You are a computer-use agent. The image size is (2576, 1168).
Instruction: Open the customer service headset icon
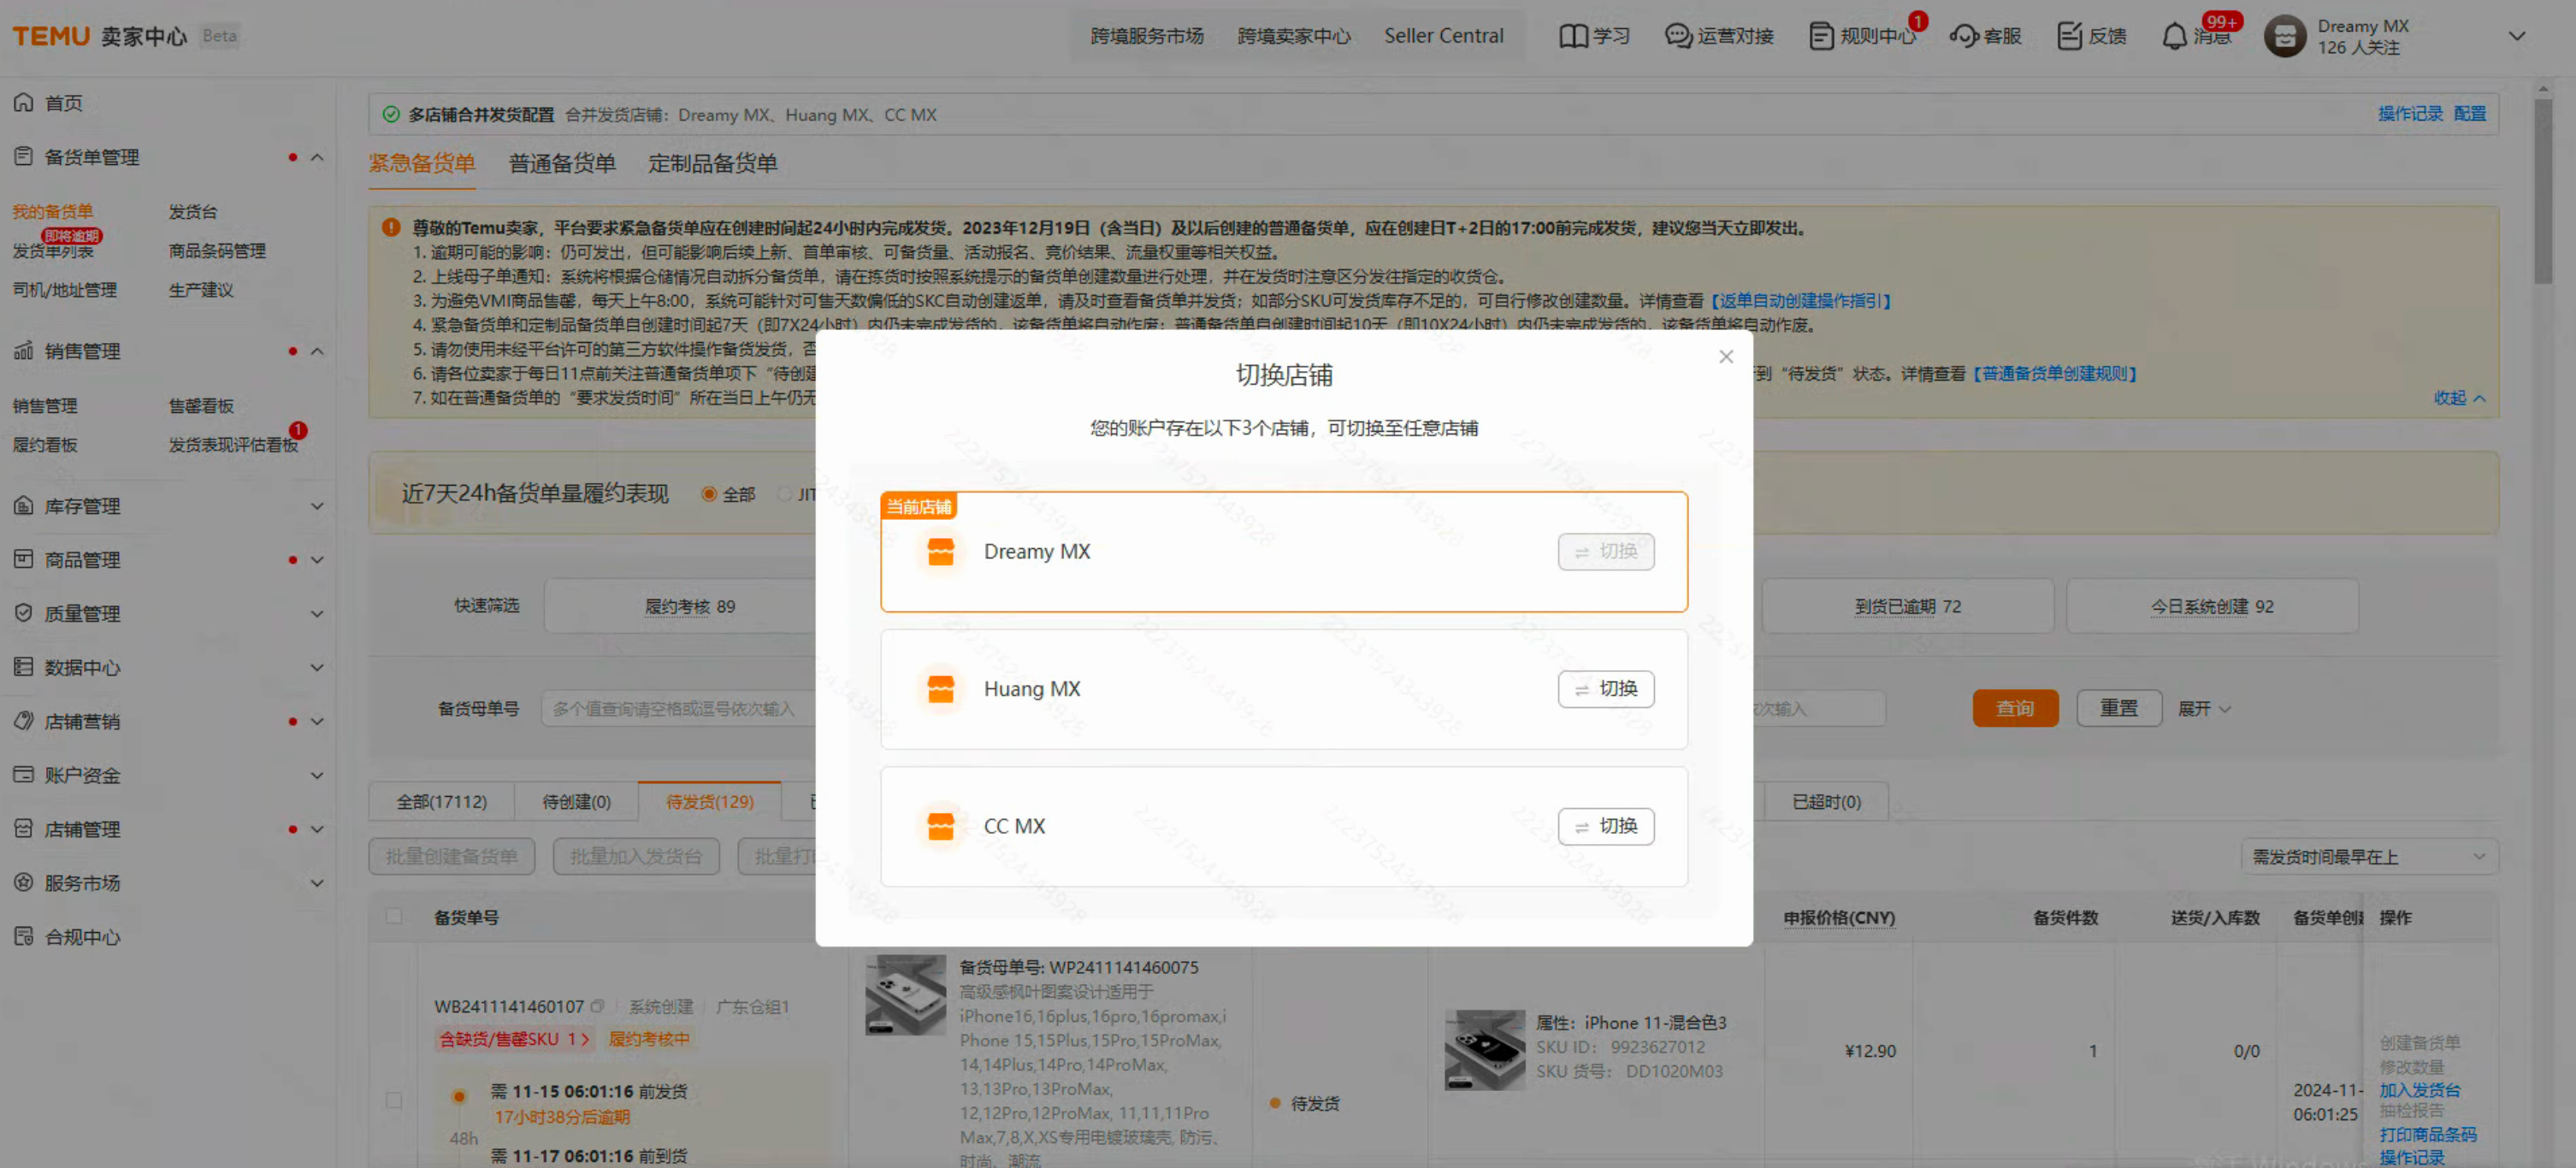1963,36
